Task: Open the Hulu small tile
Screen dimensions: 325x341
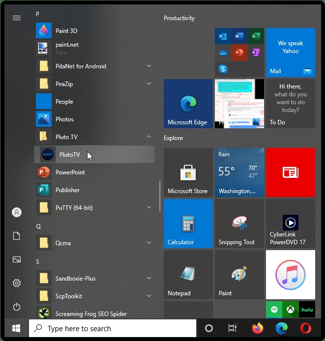Action: (x=307, y=309)
